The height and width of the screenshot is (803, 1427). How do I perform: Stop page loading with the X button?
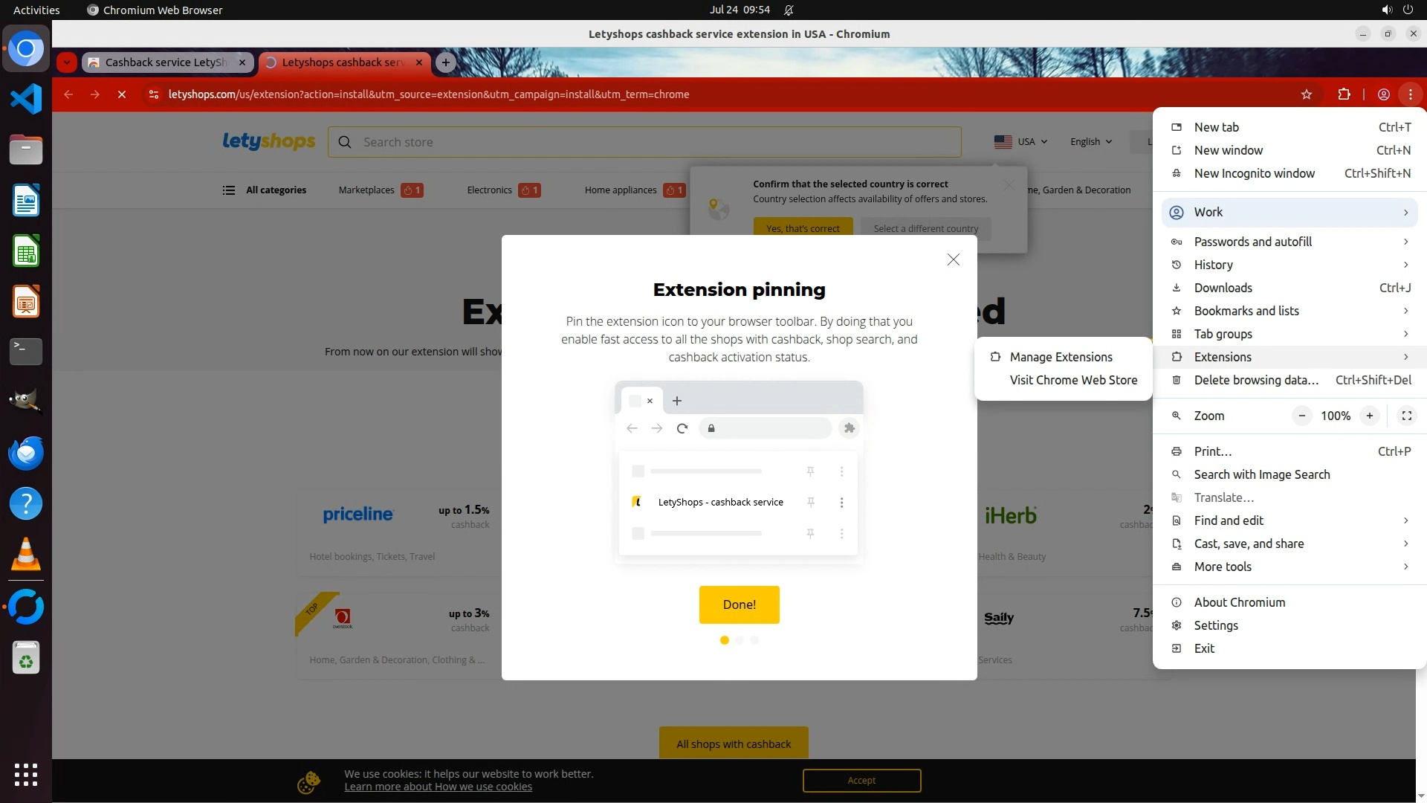[x=122, y=94]
